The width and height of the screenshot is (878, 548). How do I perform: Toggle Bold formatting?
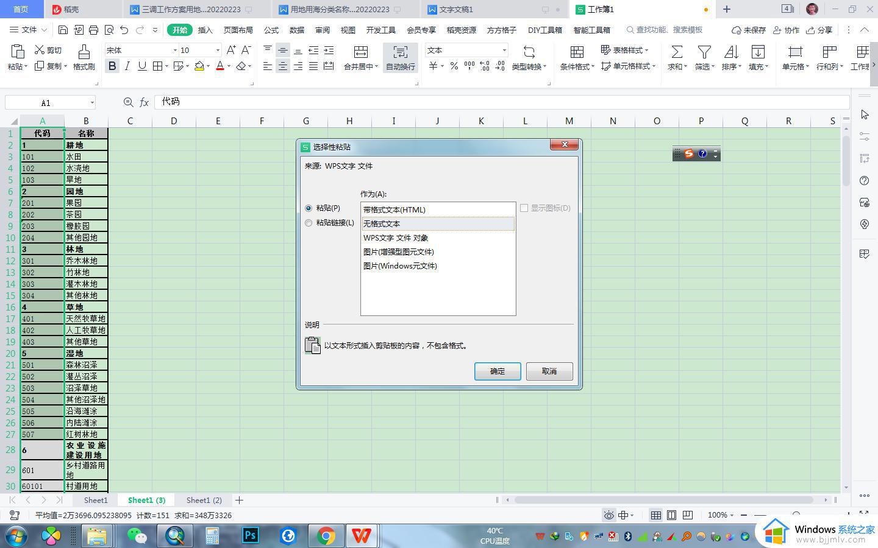coord(112,66)
